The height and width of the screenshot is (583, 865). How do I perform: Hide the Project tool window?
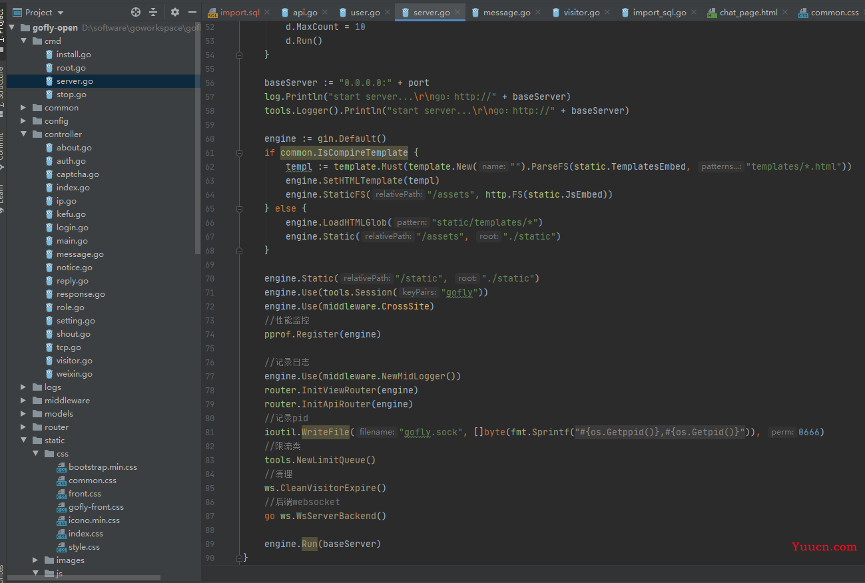192,12
